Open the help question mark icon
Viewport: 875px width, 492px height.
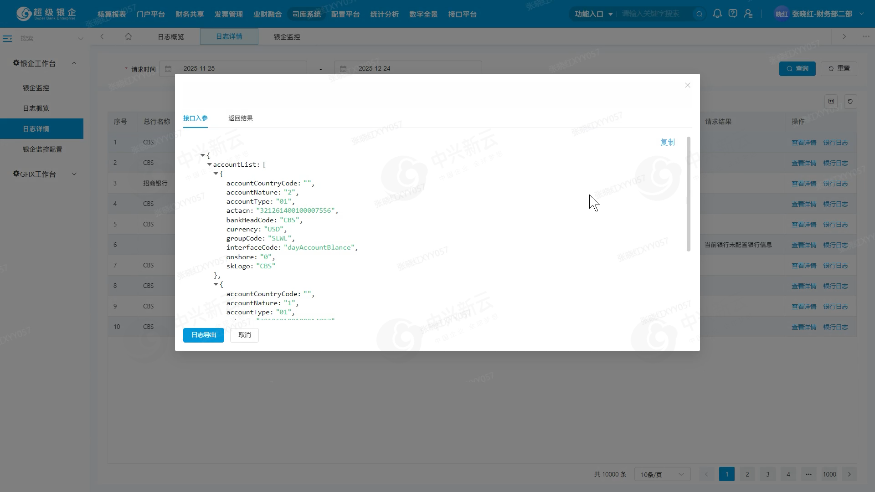tap(733, 14)
